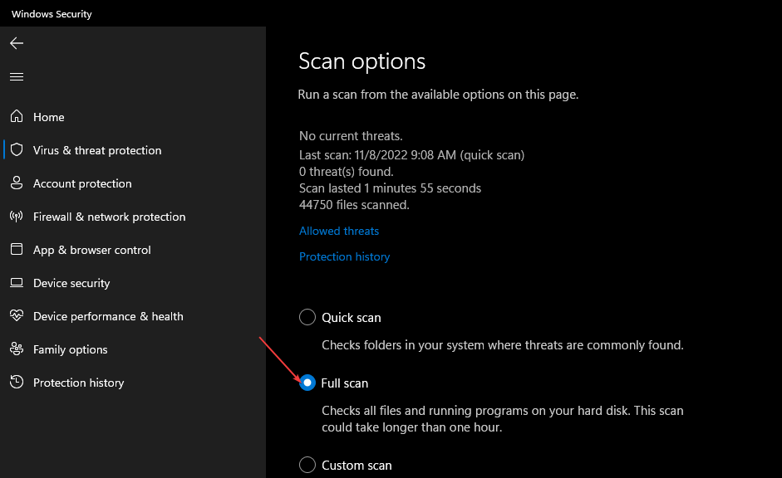Click the shield icon for Virus protection

point(17,149)
